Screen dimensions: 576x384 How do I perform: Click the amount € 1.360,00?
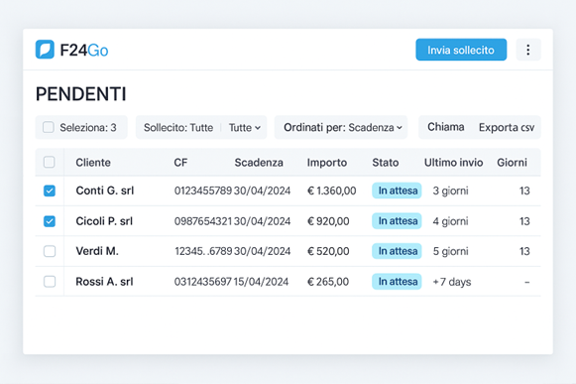pyautogui.click(x=331, y=191)
